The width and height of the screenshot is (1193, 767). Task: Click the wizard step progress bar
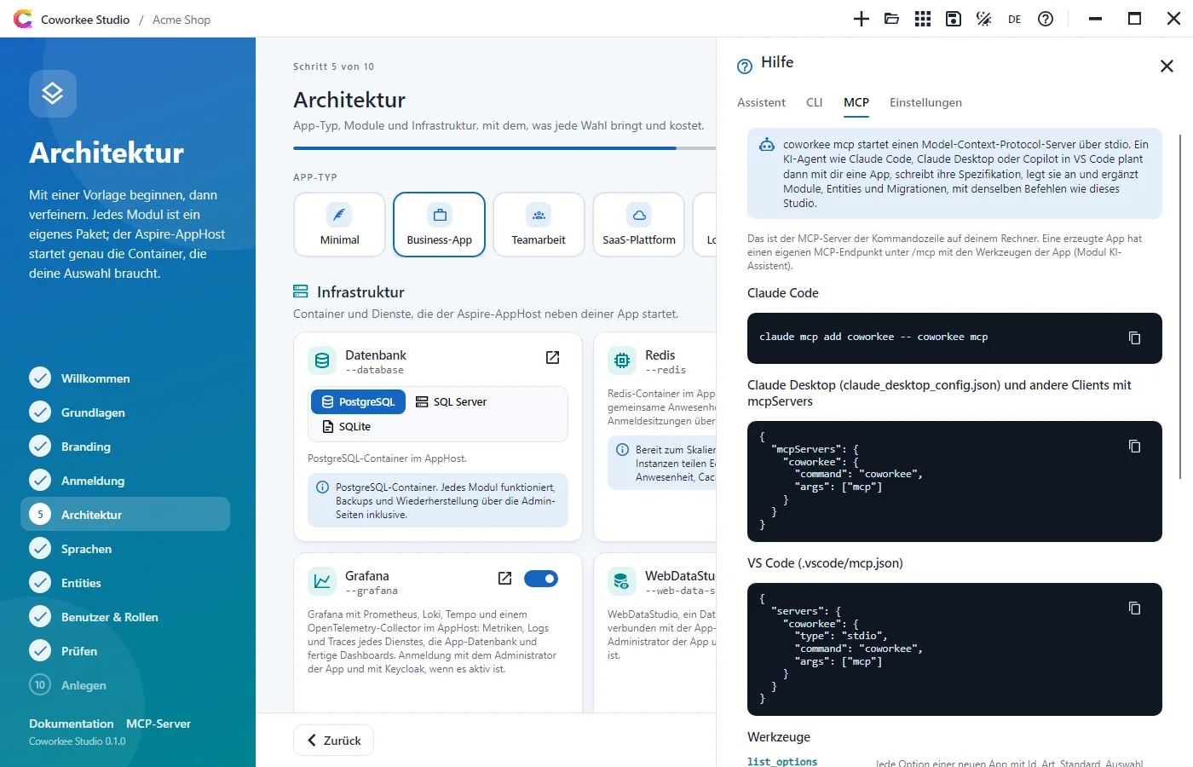point(504,148)
